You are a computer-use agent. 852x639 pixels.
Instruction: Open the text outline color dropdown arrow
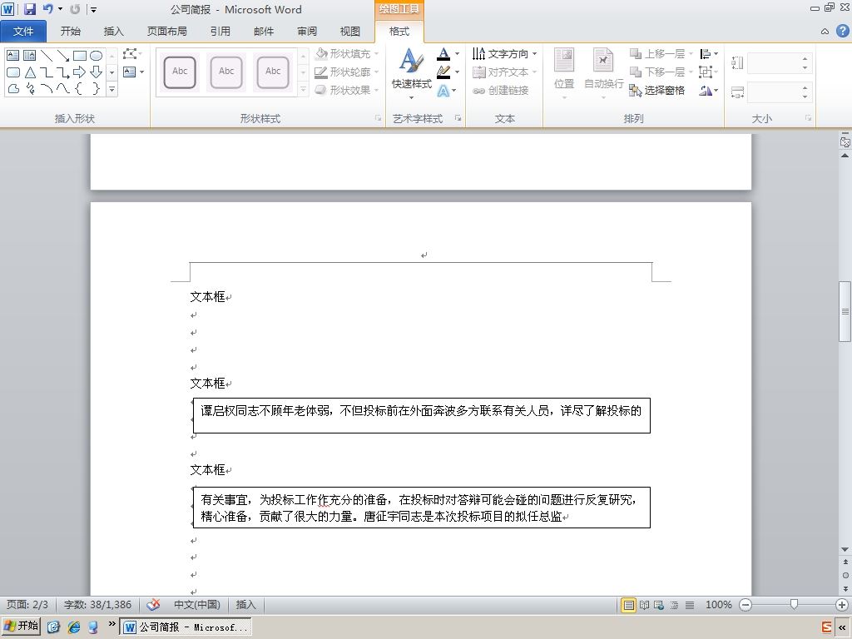(458, 72)
